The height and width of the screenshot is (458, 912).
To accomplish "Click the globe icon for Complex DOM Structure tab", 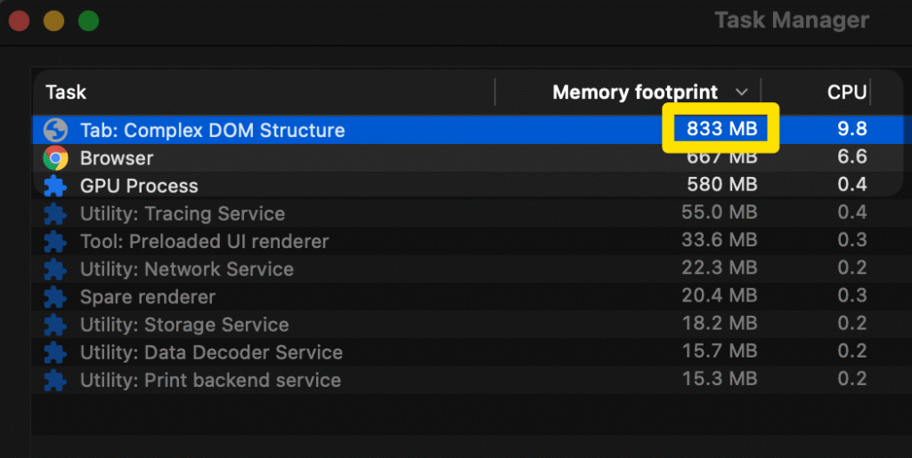I will (55, 131).
